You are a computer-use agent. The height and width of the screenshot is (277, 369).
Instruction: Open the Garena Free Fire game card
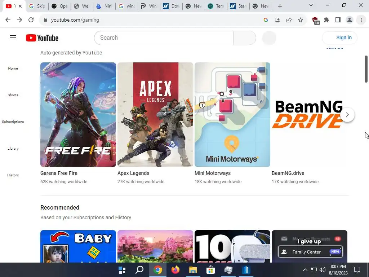click(x=78, y=114)
